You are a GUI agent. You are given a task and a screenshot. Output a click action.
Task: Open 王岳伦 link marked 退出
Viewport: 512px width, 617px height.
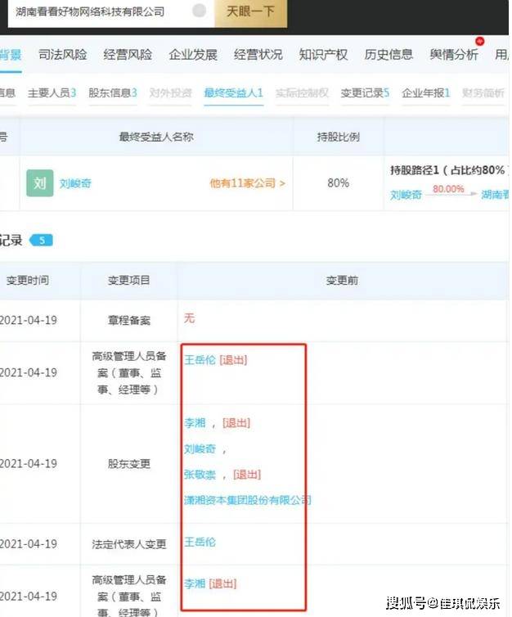click(200, 360)
